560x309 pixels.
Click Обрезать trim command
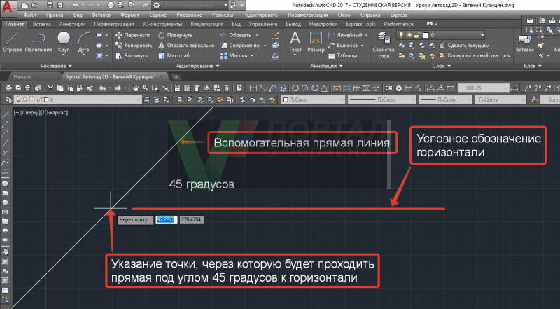tap(236, 35)
